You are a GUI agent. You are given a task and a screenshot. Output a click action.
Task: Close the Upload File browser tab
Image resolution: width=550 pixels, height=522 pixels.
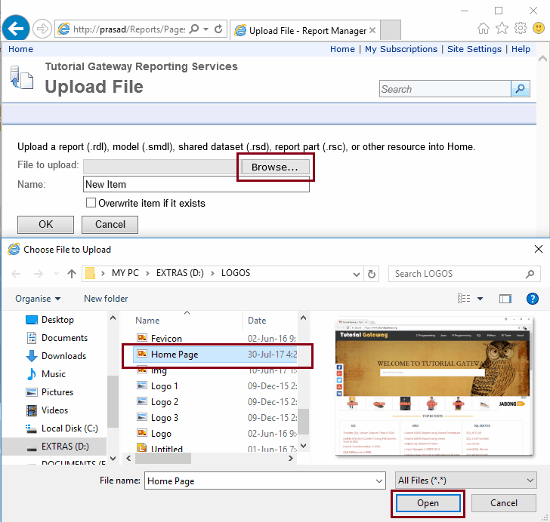click(x=372, y=30)
